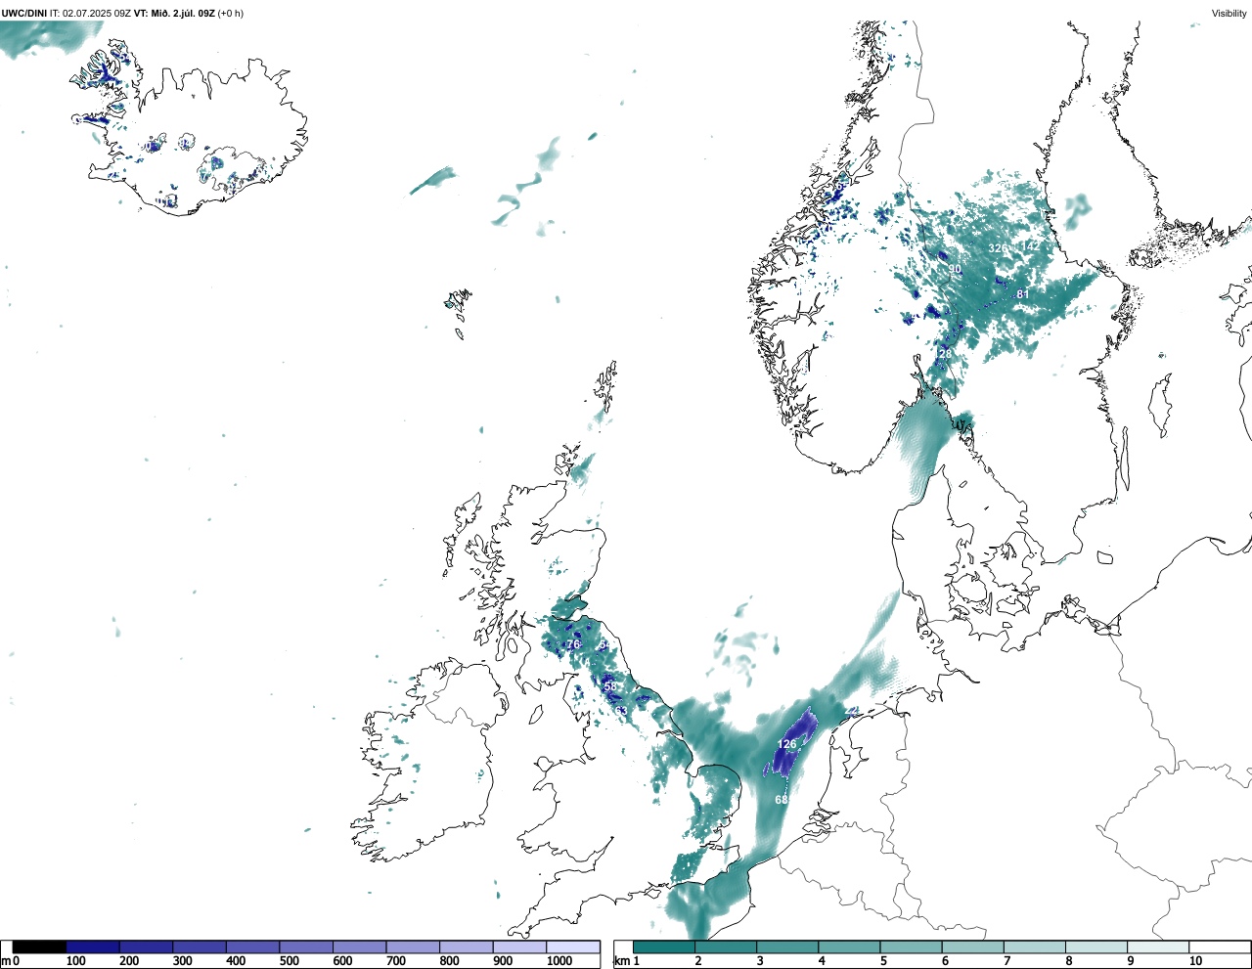Click the white swatch right of 10 km
This screenshot has height=969, width=1252.
(x=1220, y=947)
